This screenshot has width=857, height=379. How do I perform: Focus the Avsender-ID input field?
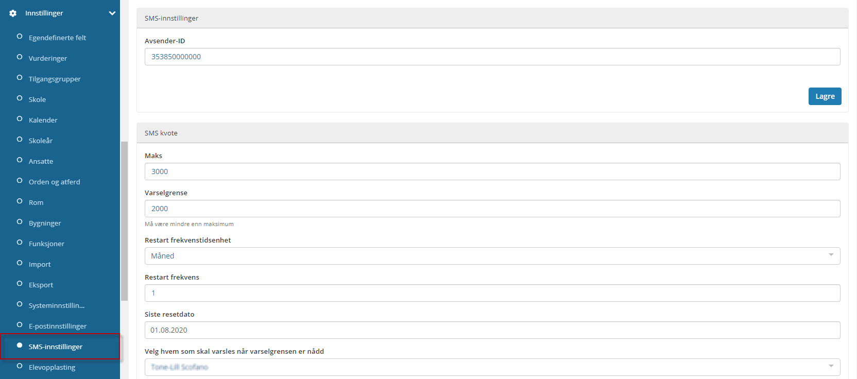(x=492, y=57)
